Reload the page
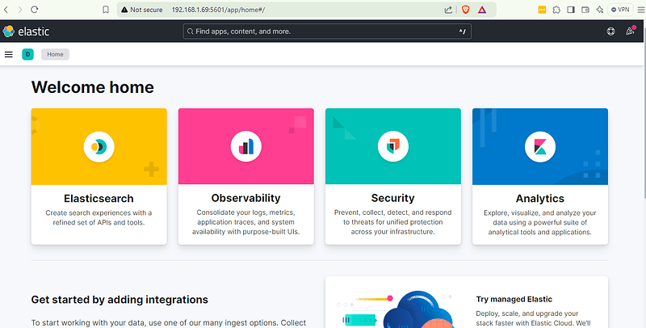The height and width of the screenshot is (328, 646). (35, 10)
